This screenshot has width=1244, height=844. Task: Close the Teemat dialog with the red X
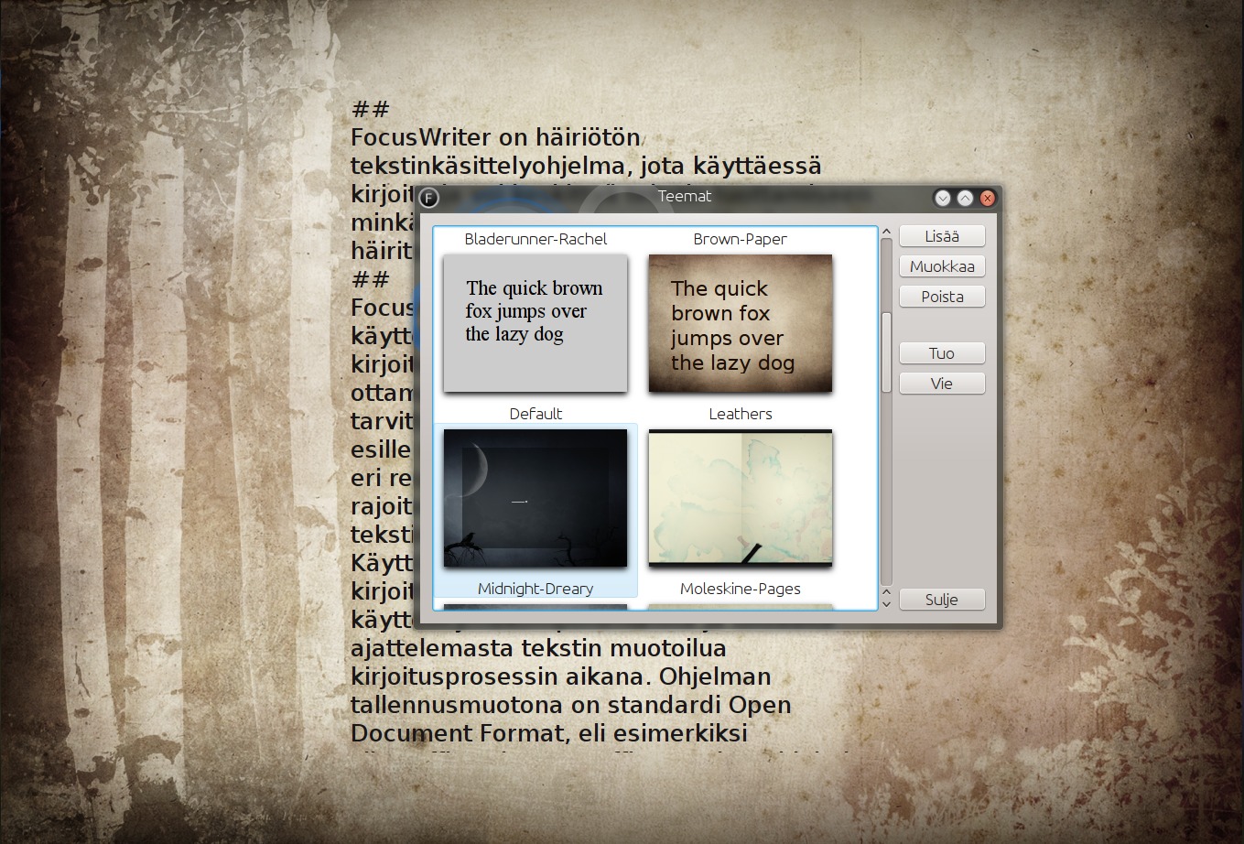[x=988, y=198]
